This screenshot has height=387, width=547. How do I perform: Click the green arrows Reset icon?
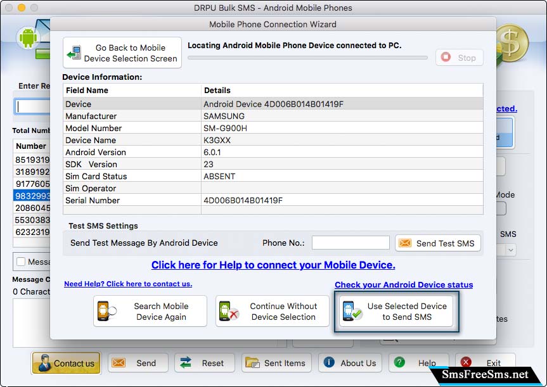(x=186, y=362)
